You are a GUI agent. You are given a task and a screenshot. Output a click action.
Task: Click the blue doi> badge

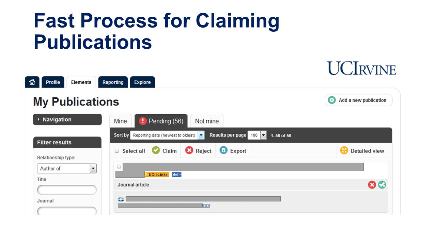[176, 175]
